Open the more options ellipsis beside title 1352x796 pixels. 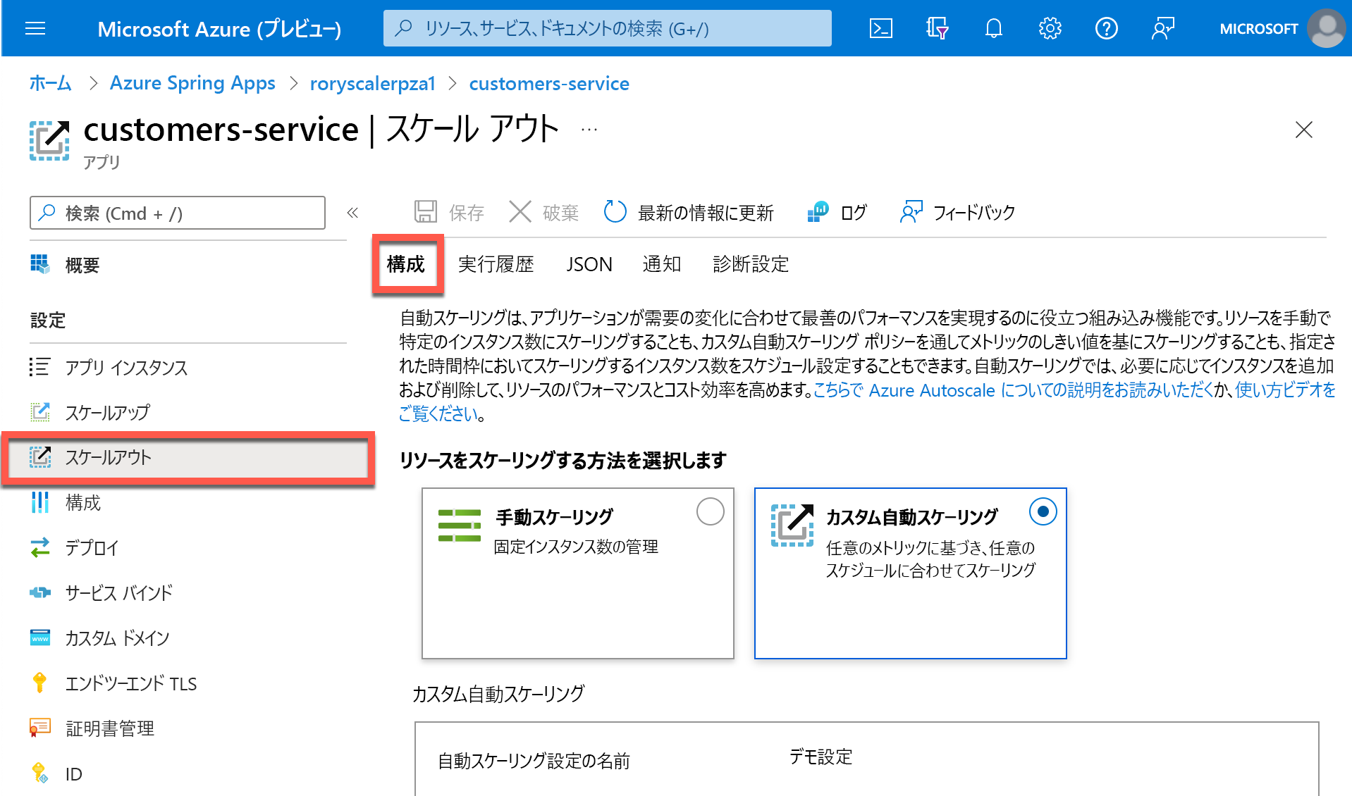coord(589,130)
